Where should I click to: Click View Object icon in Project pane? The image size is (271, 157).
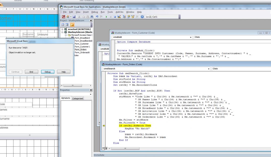(67, 25)
